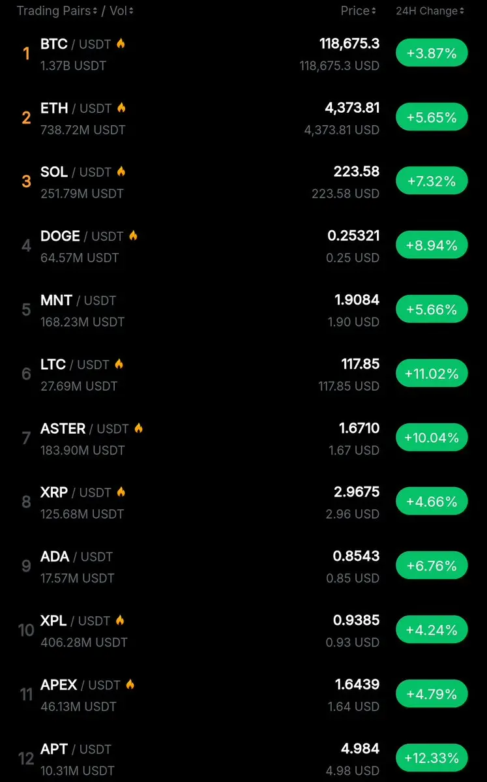
Task: Sort by Price column header
Action: (359, 11)
